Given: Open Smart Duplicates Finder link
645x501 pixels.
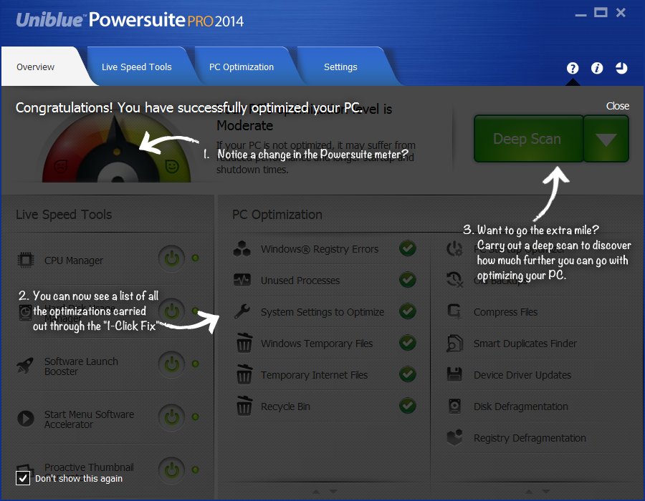Looking at the screenshot, I should click(x=525, y=344).
